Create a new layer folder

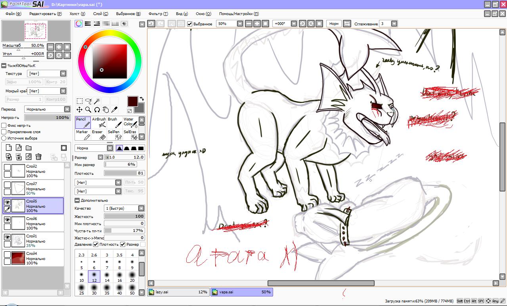click(x=29, y=148)
